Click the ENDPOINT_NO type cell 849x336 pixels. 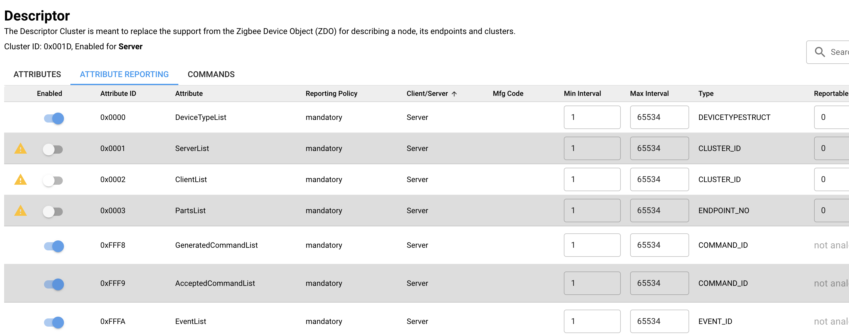(723, 211)
